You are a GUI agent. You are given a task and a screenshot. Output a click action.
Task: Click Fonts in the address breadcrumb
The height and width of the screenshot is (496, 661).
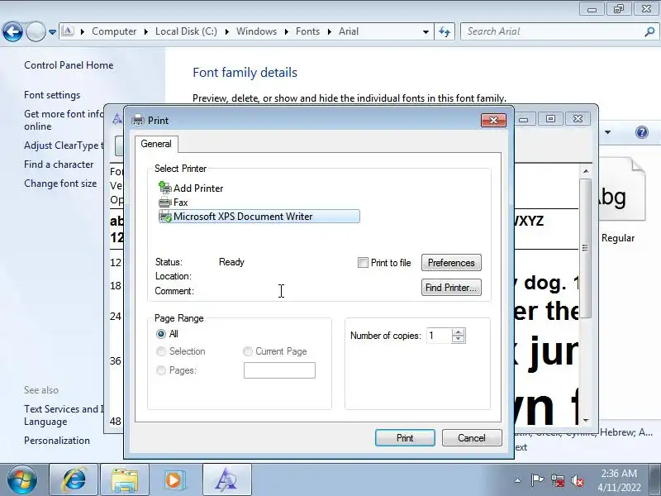point(307,31)
